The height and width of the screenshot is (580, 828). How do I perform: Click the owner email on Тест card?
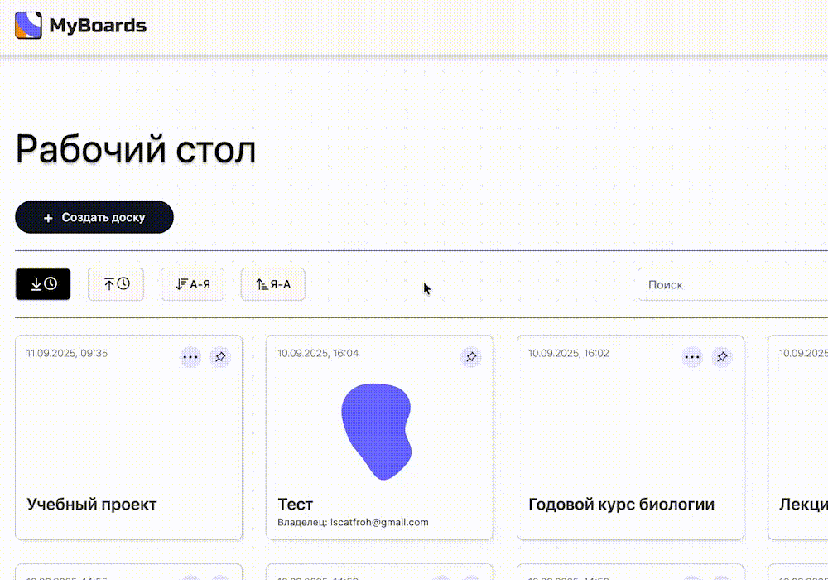[x=378, y=522]
